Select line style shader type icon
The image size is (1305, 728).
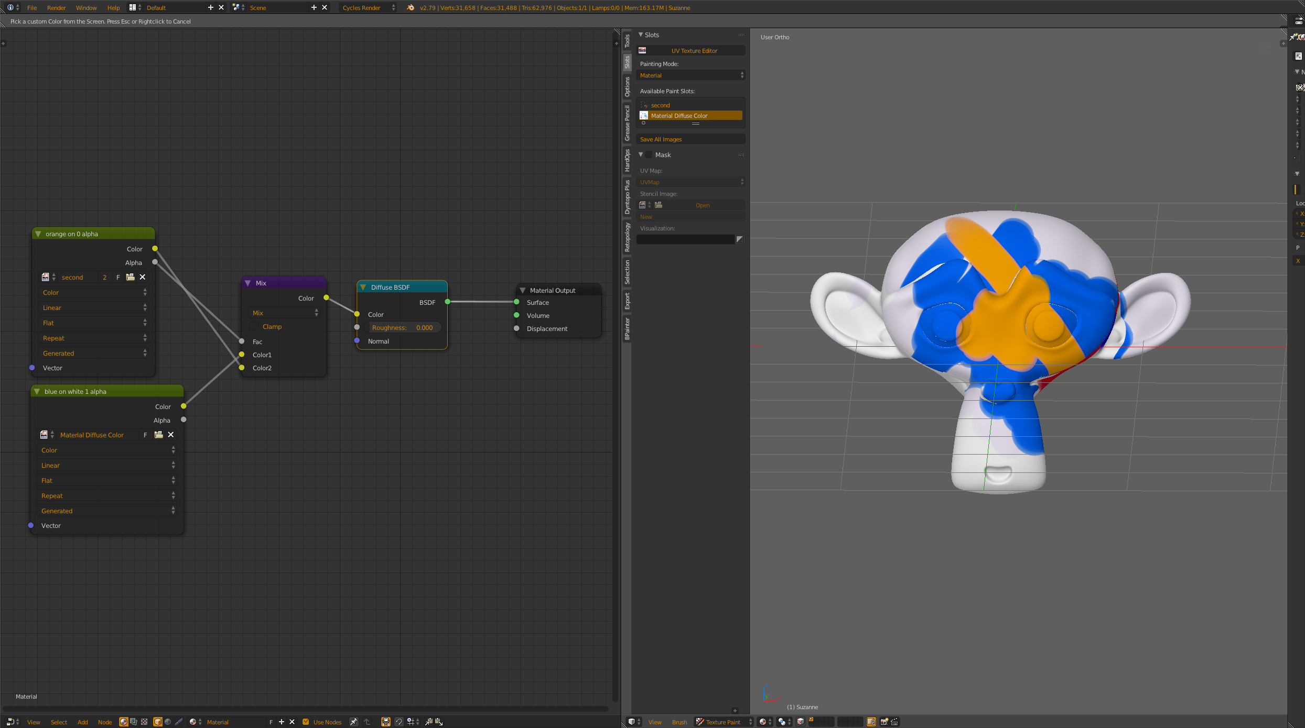(x=179, y=722)
